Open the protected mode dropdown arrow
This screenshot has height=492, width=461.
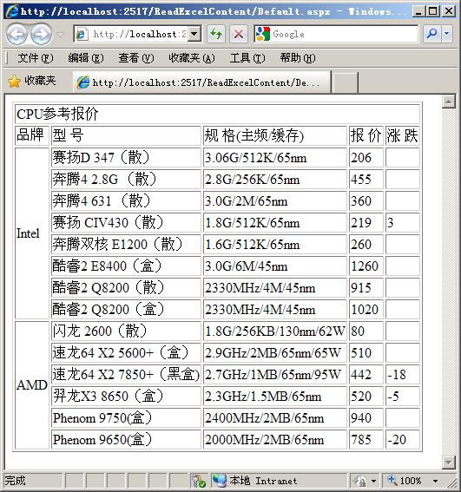(373, 481)
